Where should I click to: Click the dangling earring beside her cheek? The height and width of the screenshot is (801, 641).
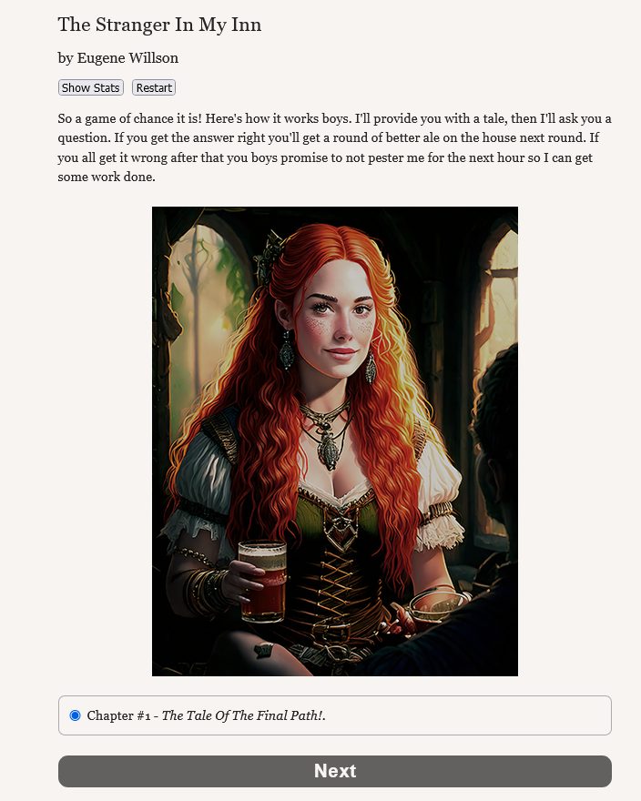(x=287, y=350)
